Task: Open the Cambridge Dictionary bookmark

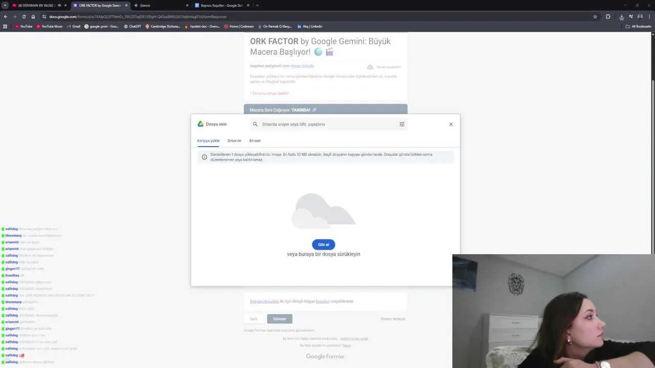Action: [163, 26]
